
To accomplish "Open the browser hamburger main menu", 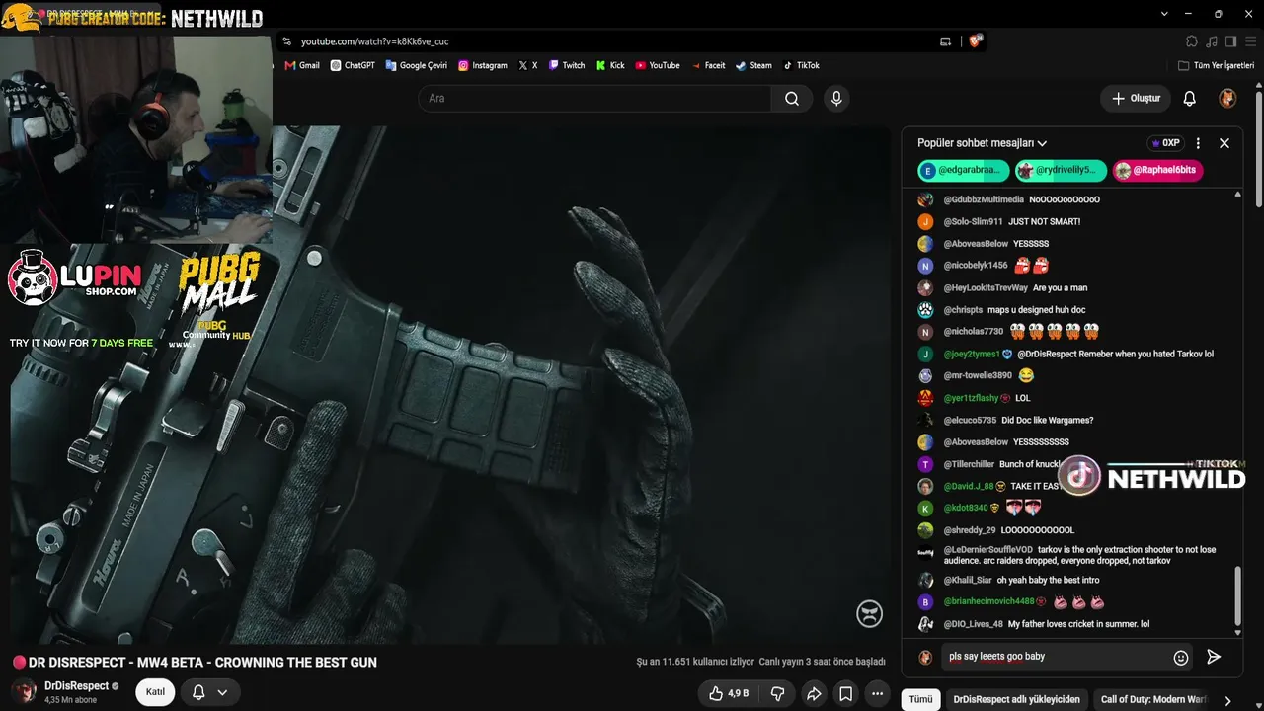I will tap(1249, 41).
